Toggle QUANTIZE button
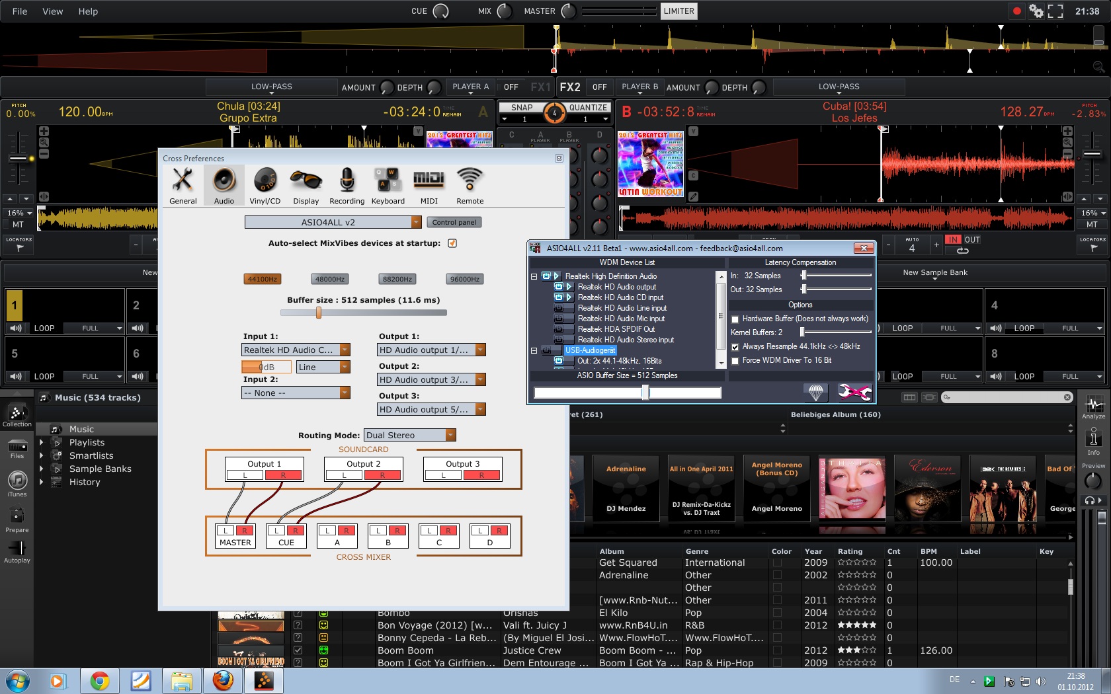 pyautogui.click(x=588, y=107)
